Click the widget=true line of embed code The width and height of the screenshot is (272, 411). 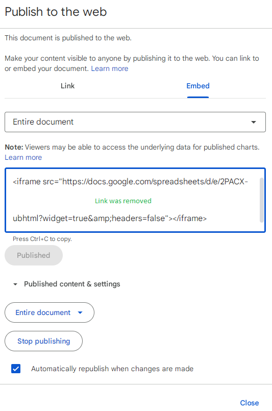pyautogui.click(x=110, y=218)
